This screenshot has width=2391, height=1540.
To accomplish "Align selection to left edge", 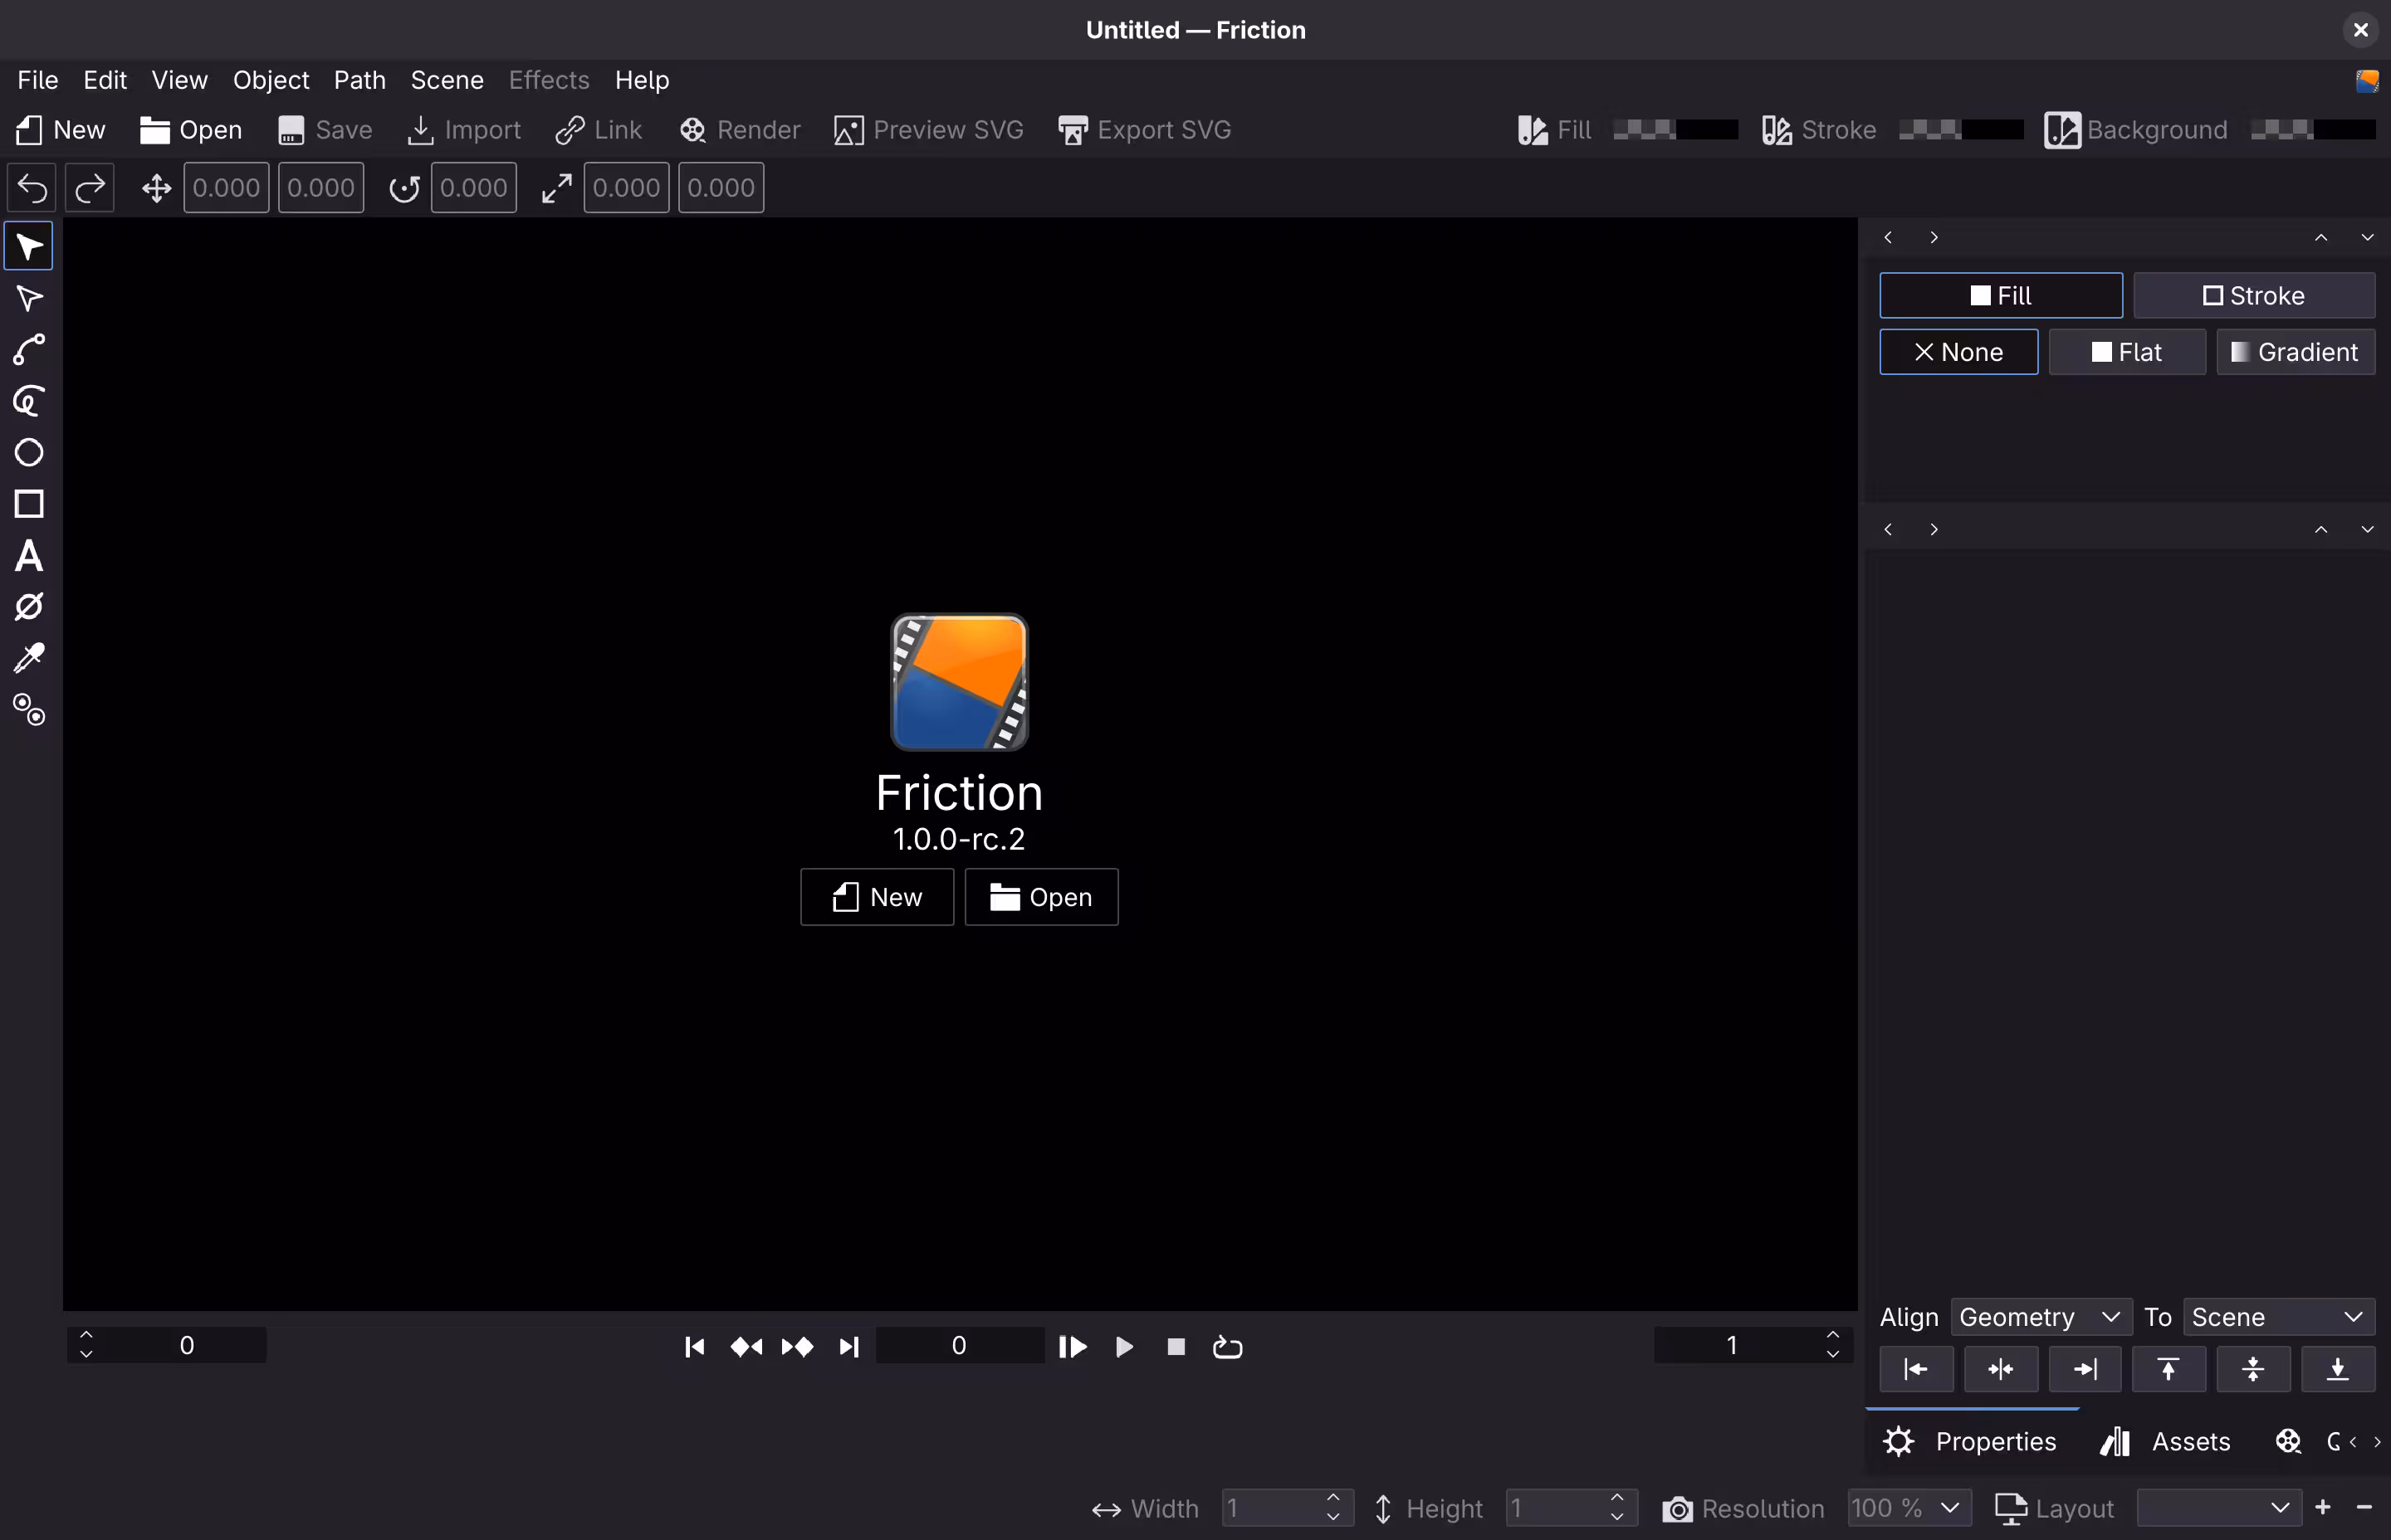I will tap(1916, 1368).
